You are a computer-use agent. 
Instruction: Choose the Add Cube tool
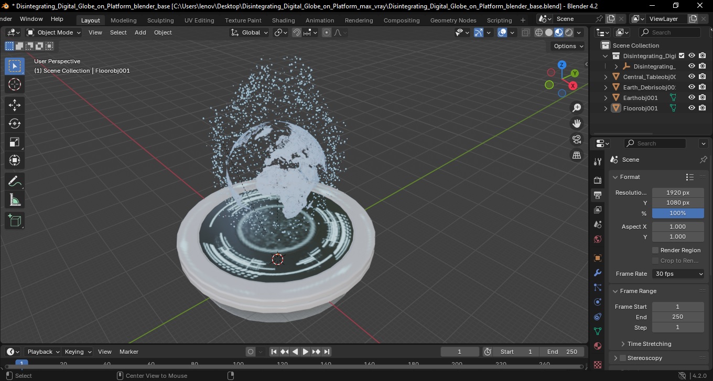pos(15,221)
